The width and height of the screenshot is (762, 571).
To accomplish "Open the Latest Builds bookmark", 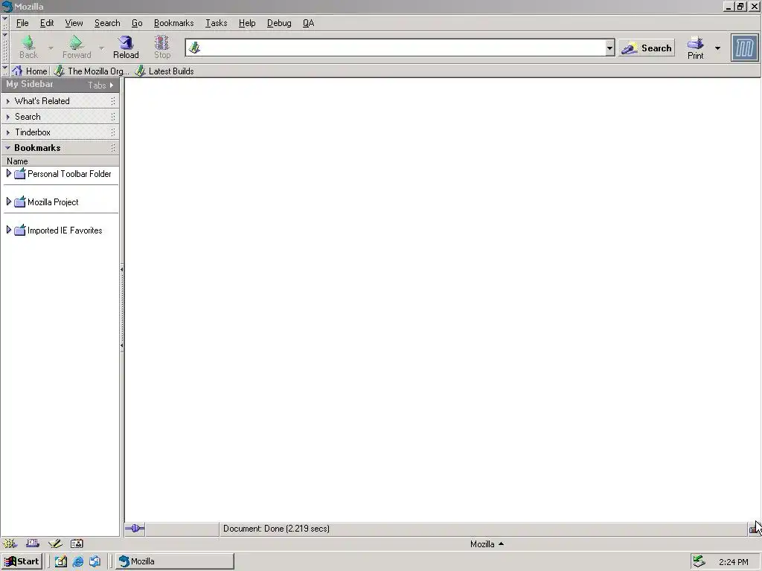I will (x=164, y=71).
